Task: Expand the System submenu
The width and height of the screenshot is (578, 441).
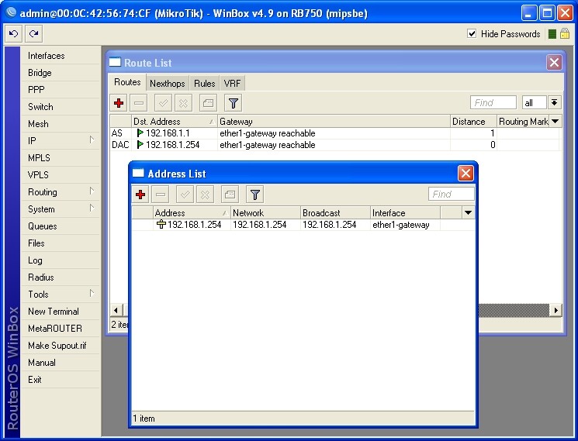Action: [60, 208]
